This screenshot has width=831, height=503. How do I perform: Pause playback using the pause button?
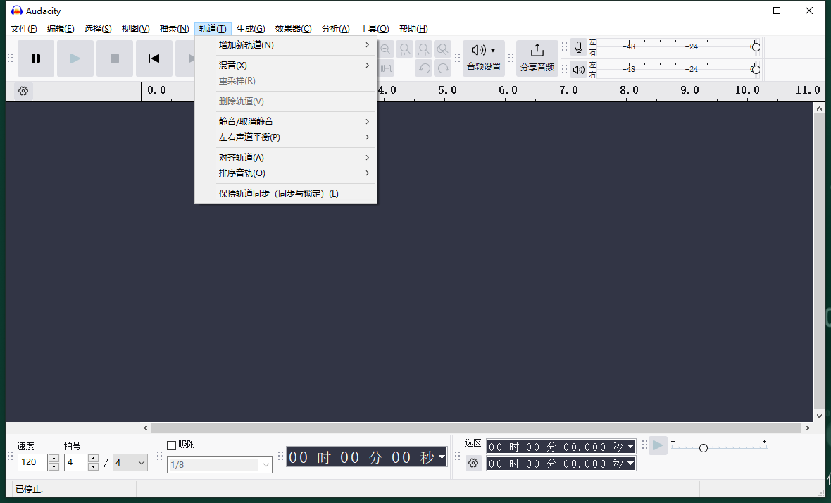click(x=36, y=58)
